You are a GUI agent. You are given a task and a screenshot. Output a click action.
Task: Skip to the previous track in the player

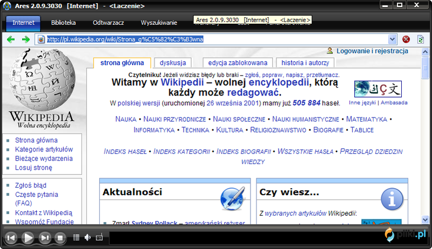click(11, 238)
